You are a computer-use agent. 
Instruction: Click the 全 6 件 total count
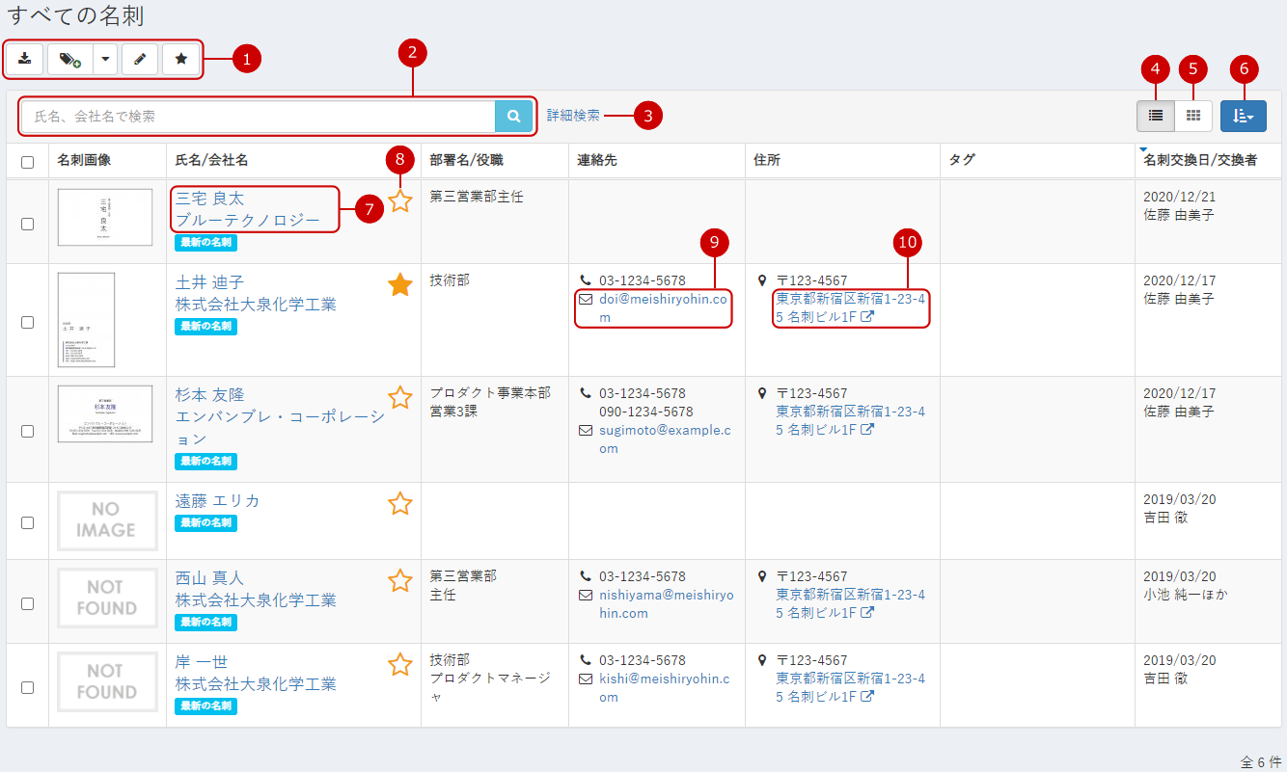point(1261,761)
